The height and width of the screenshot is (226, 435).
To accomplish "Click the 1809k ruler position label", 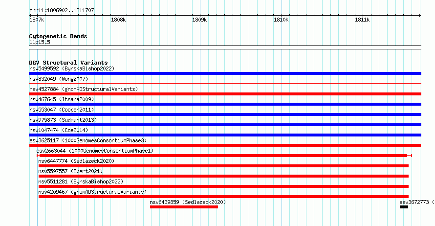I will [x=199, y=20].
